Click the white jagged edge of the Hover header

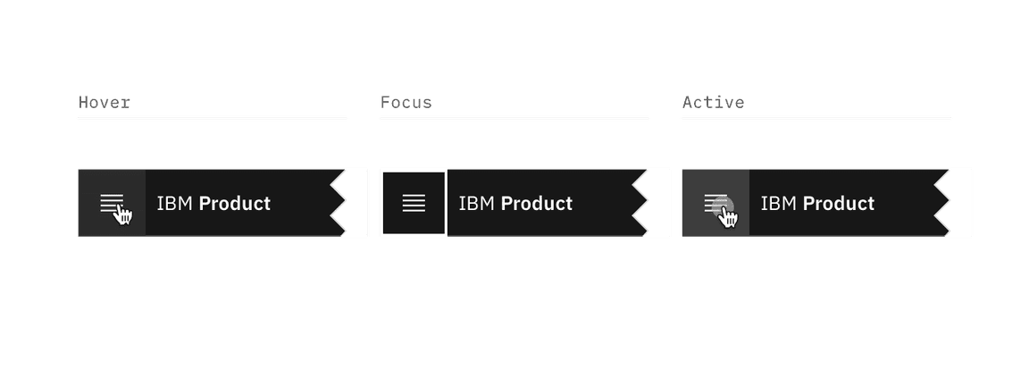pyautogui.click(x=356, y=203)
